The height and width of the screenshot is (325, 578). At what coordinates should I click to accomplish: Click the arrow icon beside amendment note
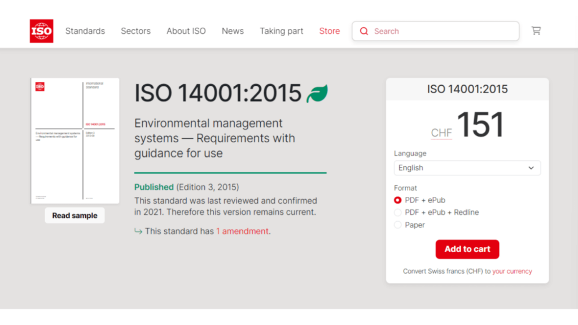coord(138,231)
